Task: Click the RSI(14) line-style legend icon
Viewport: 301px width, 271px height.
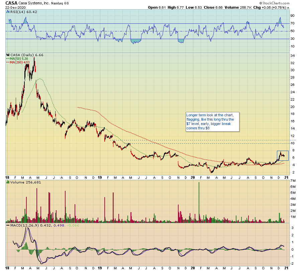Action: pyautogui.click(x=8, y=12)
